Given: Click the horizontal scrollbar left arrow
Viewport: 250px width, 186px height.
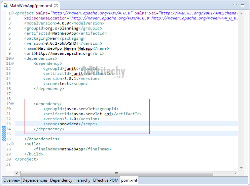Looking at the screenshot, I should (x=23, y=173).
